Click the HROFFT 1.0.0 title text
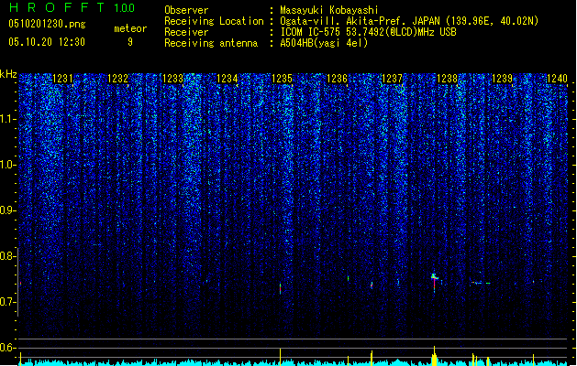577x366 pixels. click(72, 7)
